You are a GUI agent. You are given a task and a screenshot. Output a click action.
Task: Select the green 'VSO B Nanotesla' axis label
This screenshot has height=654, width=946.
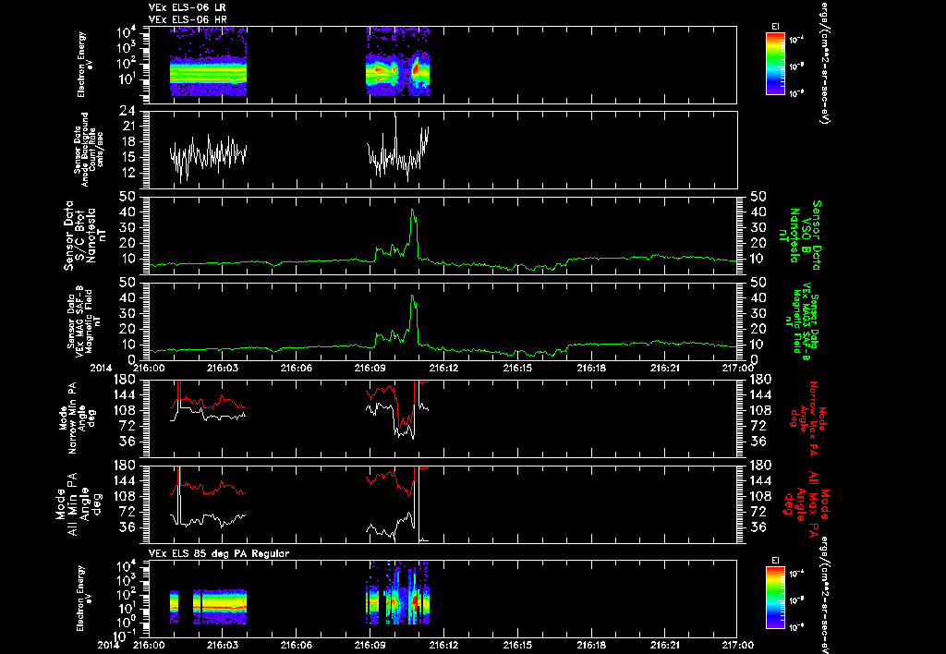[x=799, y=236]
